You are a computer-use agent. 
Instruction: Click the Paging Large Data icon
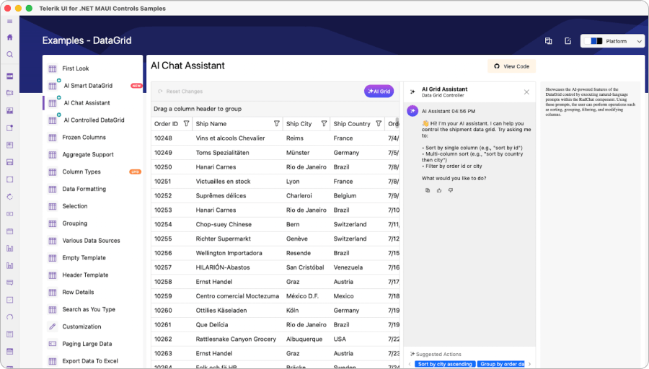[x=53, y=344]
